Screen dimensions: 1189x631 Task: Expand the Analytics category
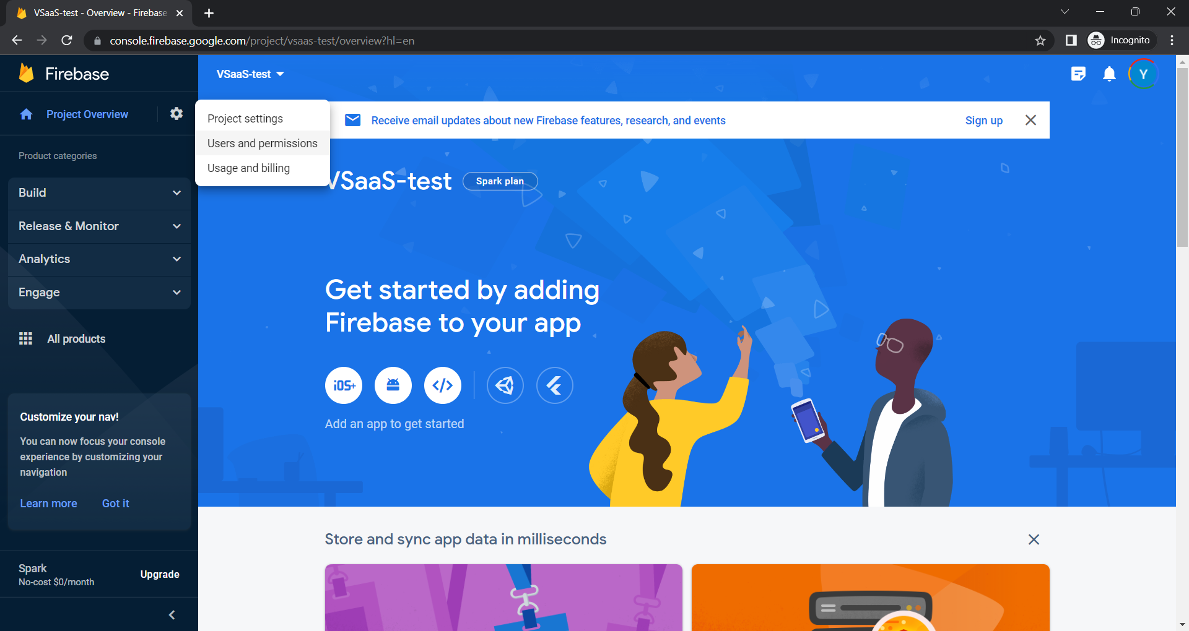[99, 259]
